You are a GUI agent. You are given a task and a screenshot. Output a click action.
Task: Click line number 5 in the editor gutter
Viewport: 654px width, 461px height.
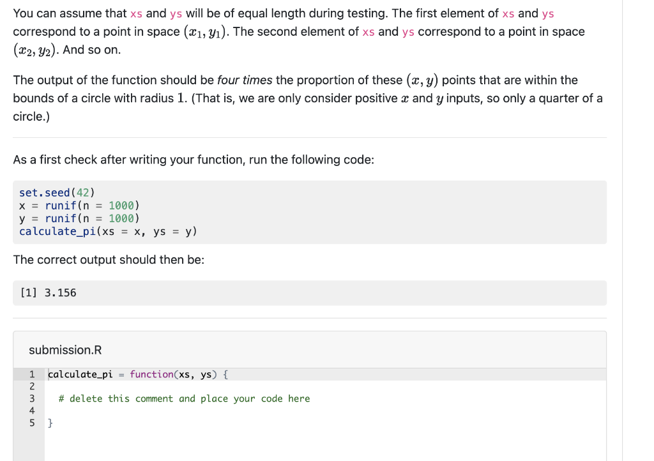[x=32, y=422]
